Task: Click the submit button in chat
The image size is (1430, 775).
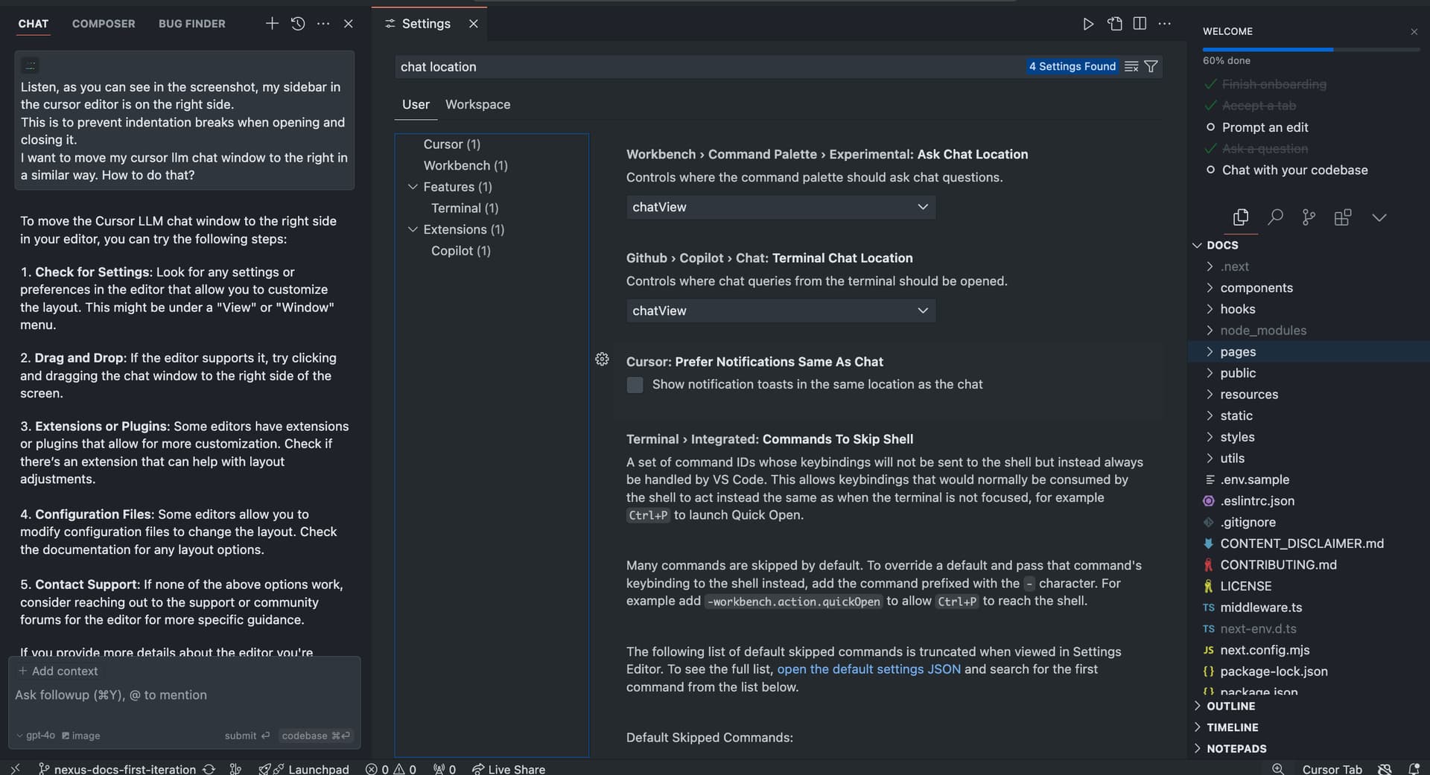Action: pos(247,736)
